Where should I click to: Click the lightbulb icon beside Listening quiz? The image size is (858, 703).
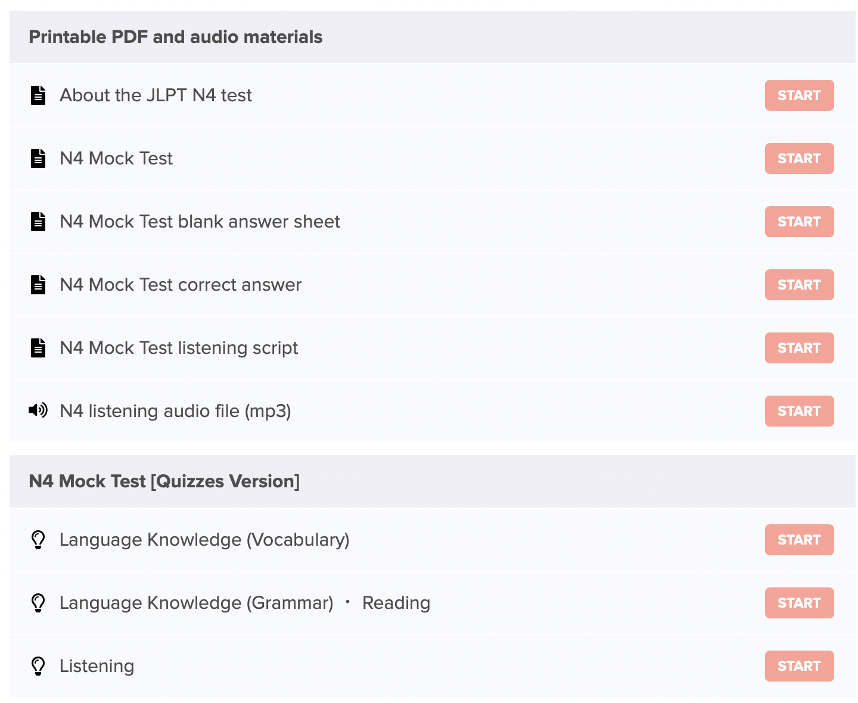[38, 666]
